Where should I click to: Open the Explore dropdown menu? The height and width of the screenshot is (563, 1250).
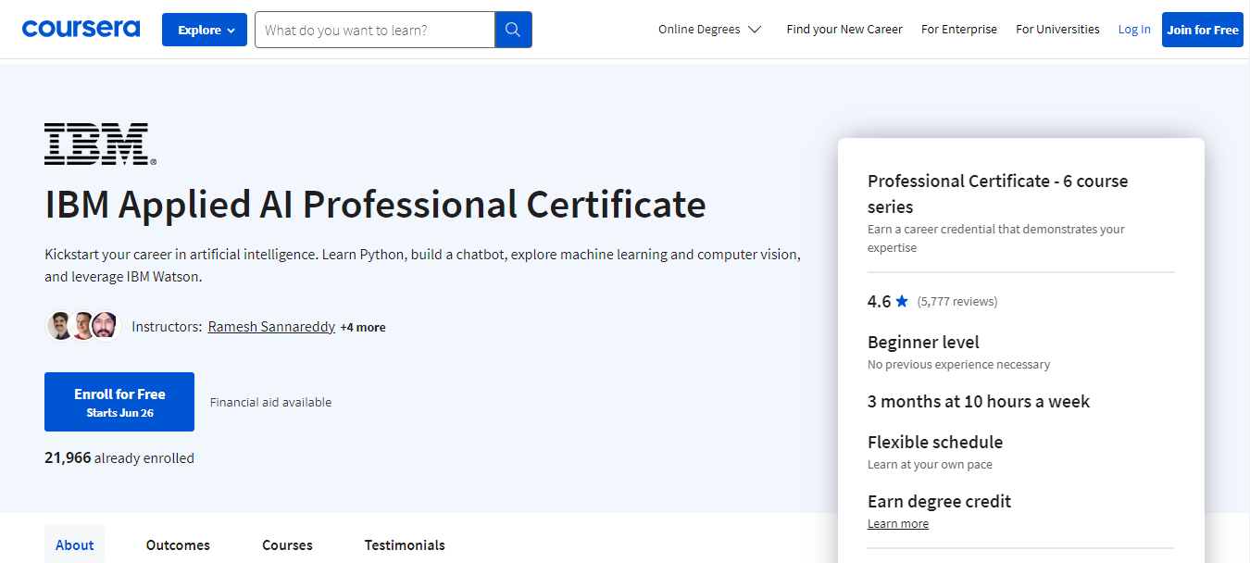205,30
